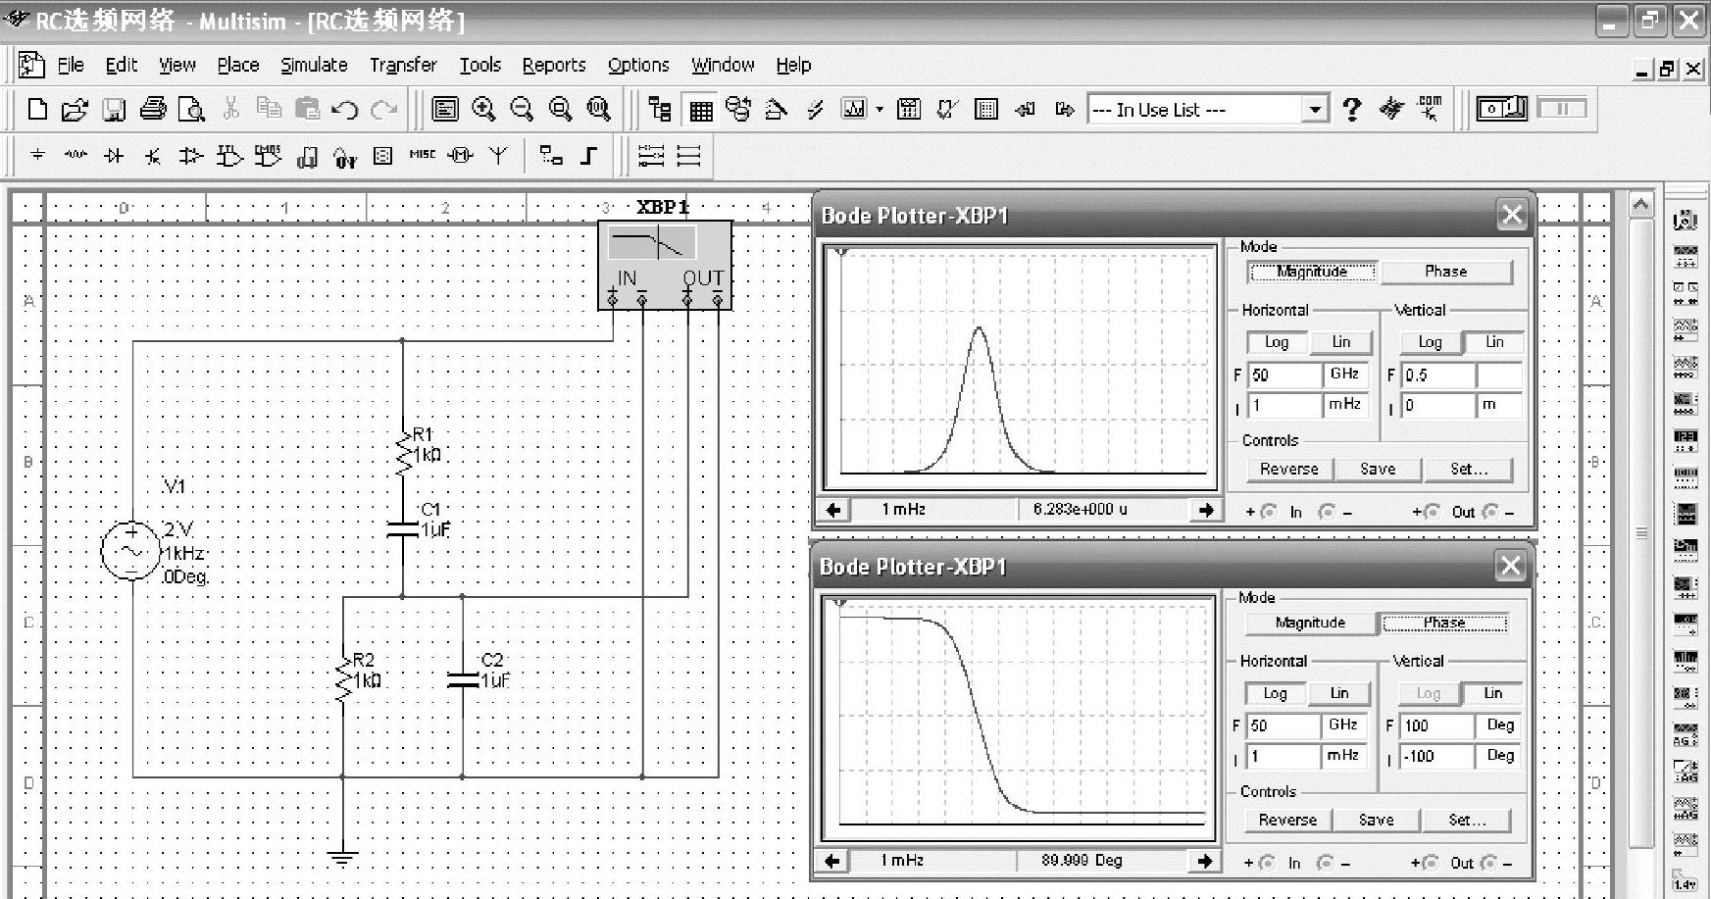Click the Zoom In magnifier icon
The height and width of the screenshot is (899, 1711).
tap(483, 109)
